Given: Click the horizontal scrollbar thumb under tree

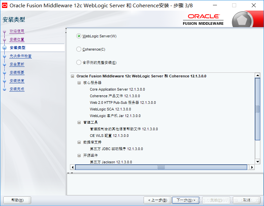Looking at the screenshot, I should point(161,167).
